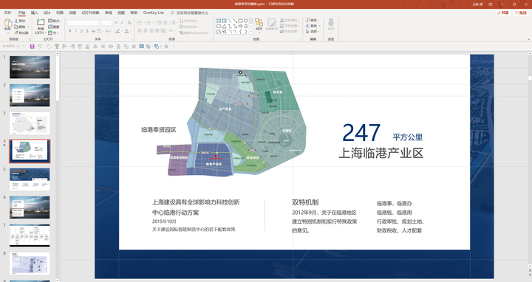This screenshot has height=282, width=532.
Task: Open the OneKey Lite tab
Action: click(x=154, y=13)
